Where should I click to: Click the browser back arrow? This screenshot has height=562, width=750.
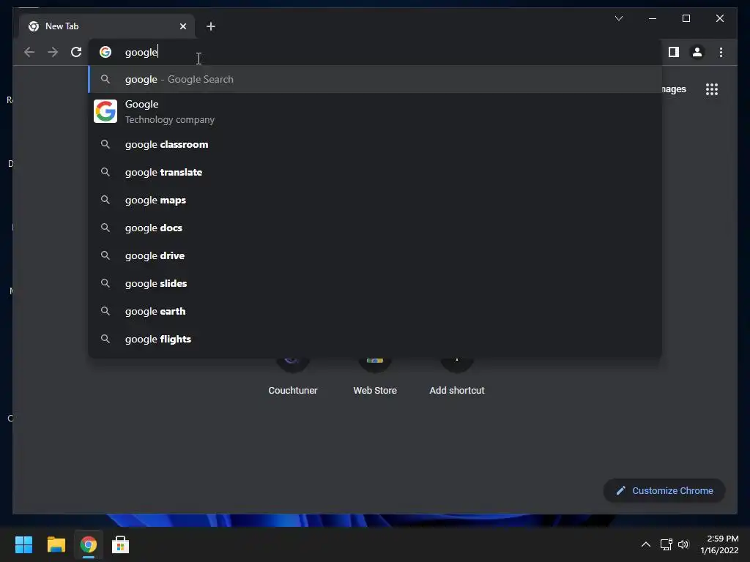pos(29,52)
